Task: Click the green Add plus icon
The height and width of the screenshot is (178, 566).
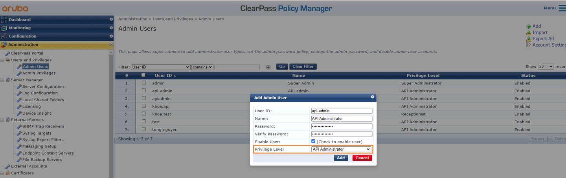Action: tap(529, 26)
